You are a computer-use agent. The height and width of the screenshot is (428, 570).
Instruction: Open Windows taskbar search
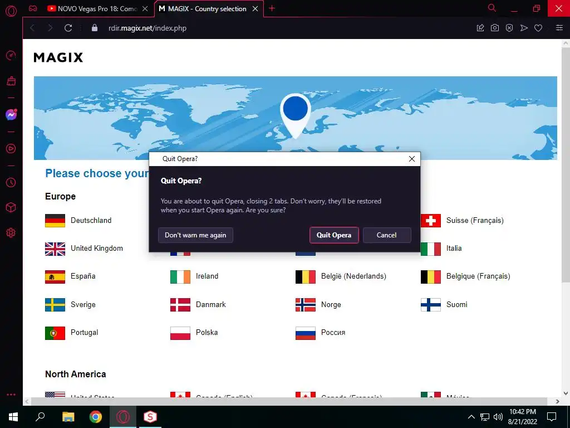[x=40, y=417]
